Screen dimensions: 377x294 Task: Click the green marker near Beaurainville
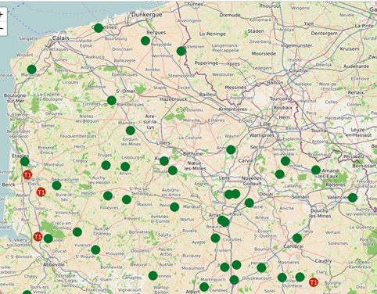coord(56,185)
